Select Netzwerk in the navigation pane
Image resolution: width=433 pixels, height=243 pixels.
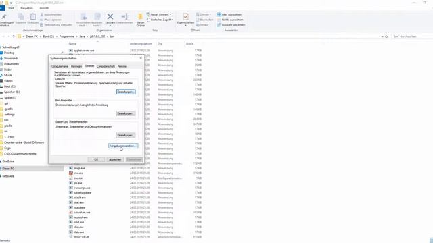(8, 176)
